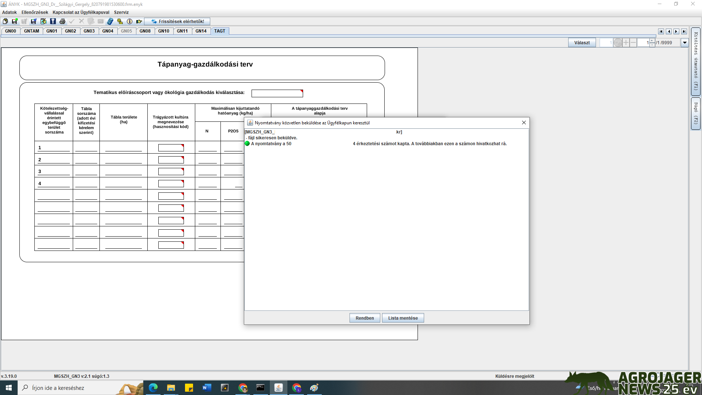Click the new form toolbar icon
Screen dimensions: 702x395
point(5,21)
